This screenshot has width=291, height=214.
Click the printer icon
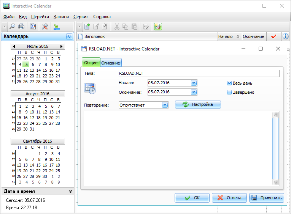(x=21, y=27)
